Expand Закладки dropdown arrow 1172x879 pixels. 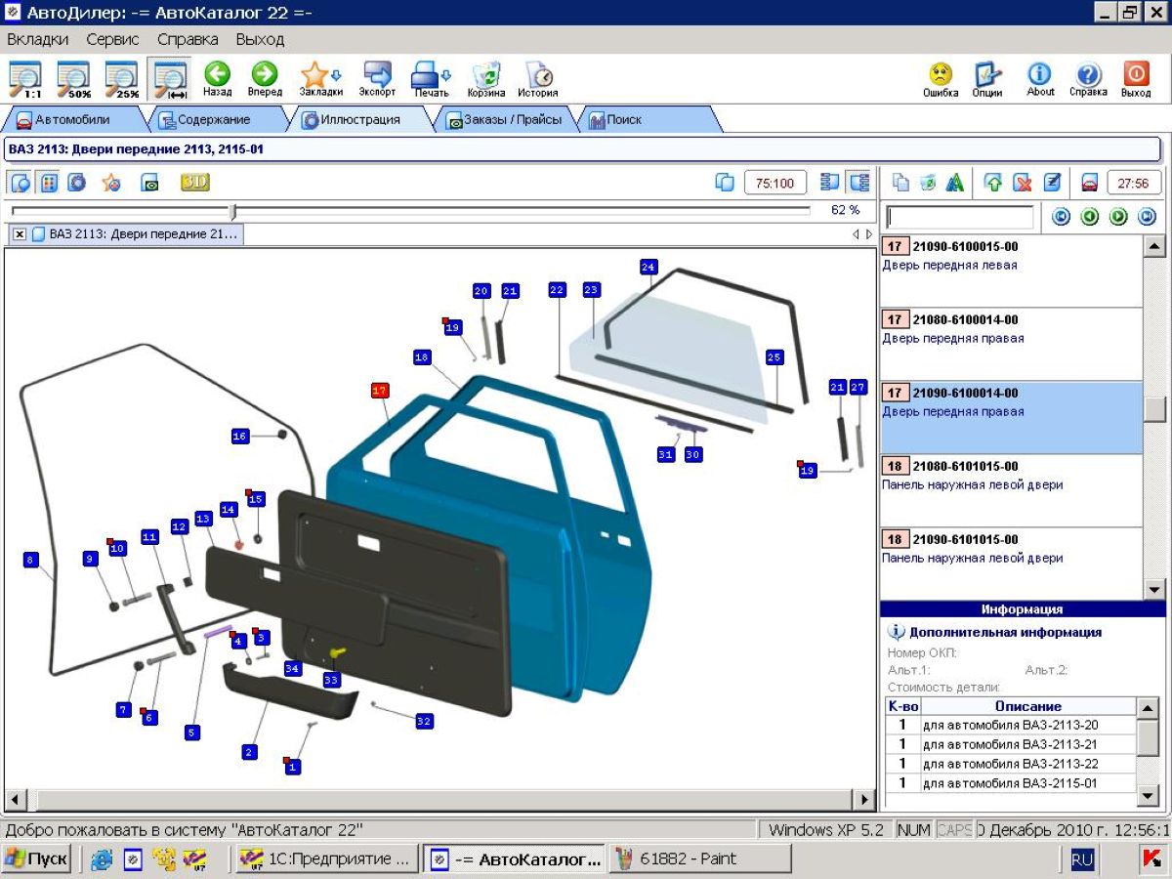337,74
